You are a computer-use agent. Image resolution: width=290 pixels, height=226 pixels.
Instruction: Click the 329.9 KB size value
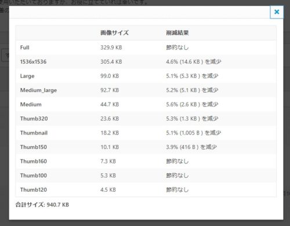coord(111,48)
